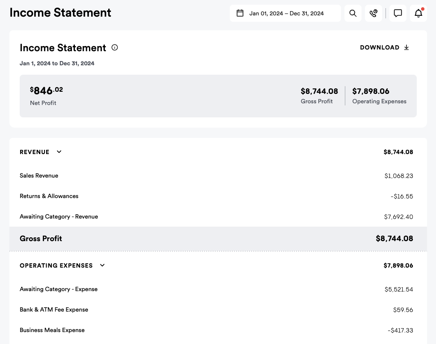Click the $846.02 Net Profit figure
Image resolution: width=436 pixels, height=344 pixels.
pos(46,91)
